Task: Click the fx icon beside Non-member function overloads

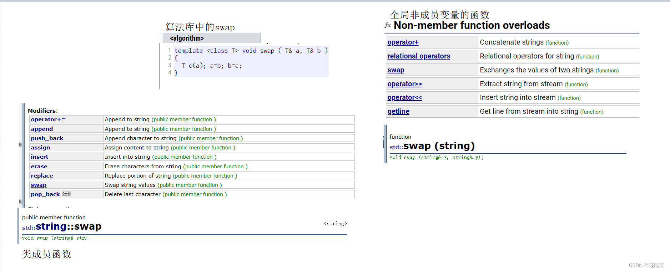Action: 388,25
